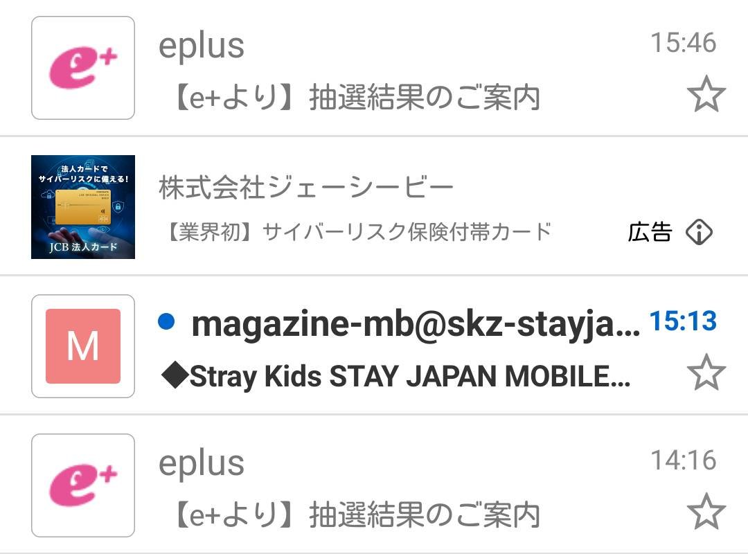Tap the 15:46 timestamp
Viewport: 748px width, 554px height.
[x=683, y=43]
